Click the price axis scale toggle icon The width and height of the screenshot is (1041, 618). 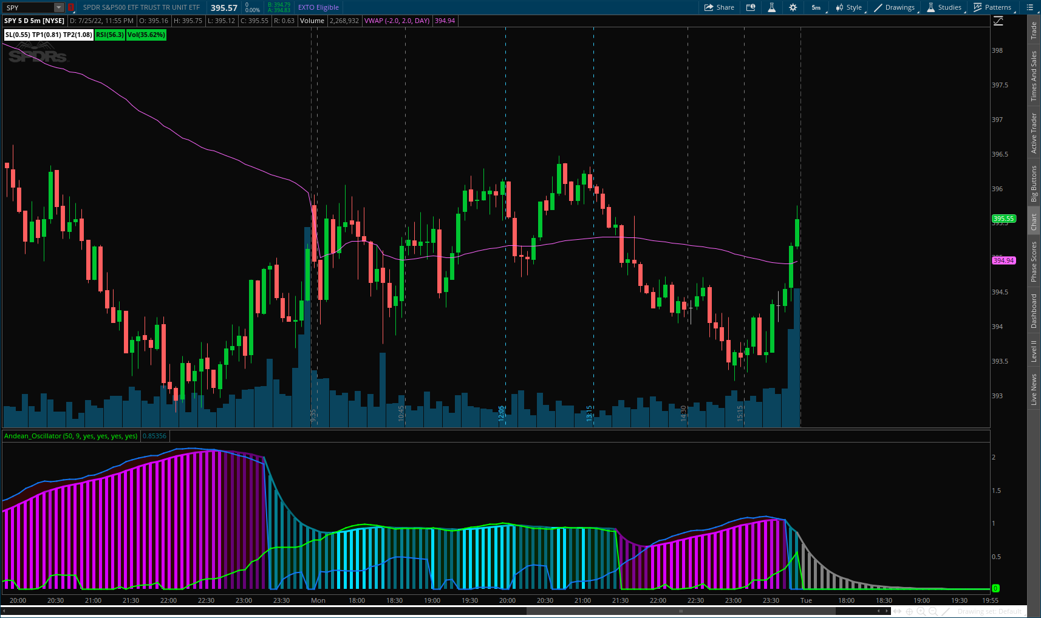click(x=998, y=21)
